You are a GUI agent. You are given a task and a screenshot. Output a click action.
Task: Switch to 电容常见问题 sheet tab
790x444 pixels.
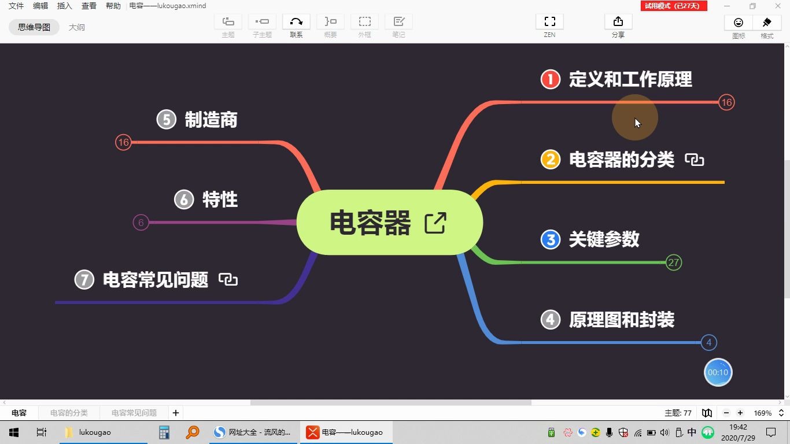134,413
